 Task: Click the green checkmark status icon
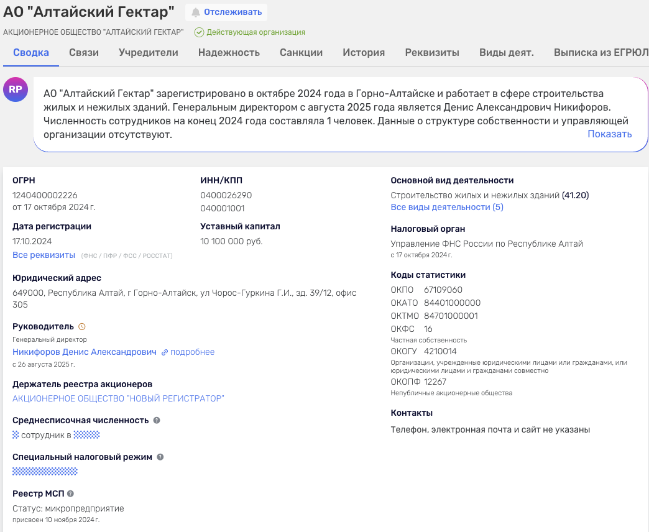click(x=199, y=32)
